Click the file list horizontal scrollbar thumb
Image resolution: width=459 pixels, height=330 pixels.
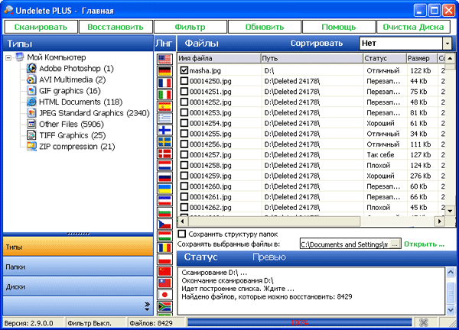[273, 222]
